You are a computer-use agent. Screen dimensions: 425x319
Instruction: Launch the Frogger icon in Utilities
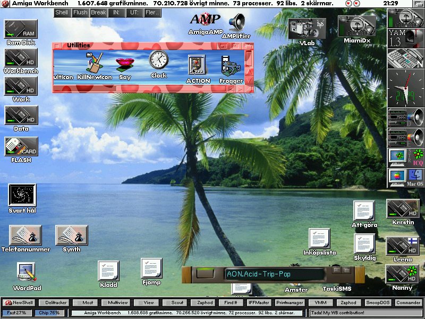pos(231,66)
